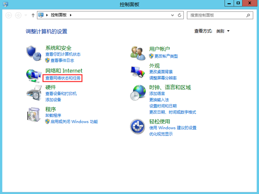Click 更改桌面背景 link

[161, 72]
